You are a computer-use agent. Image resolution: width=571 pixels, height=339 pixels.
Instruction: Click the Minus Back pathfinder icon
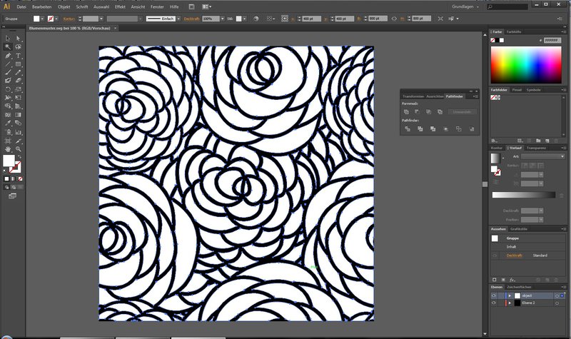pyautogui.click(x=472, y=129)
